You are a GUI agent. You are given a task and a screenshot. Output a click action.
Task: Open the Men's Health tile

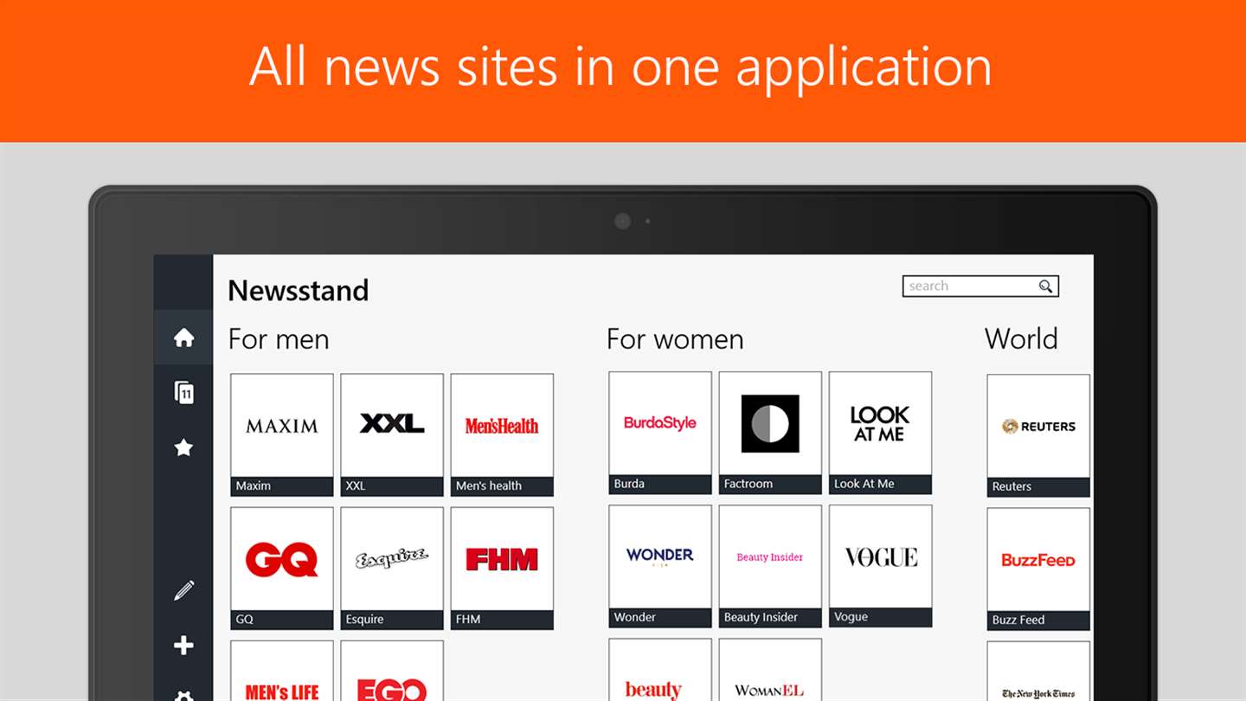click(502, 434)
